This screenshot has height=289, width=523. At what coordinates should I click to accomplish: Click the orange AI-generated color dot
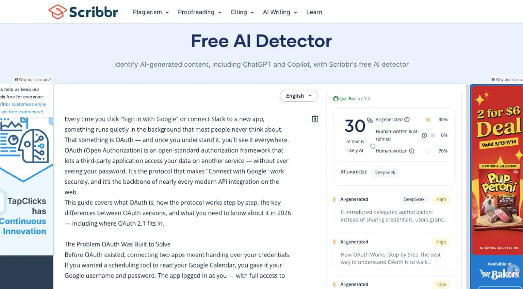click(x=428, y=120)
